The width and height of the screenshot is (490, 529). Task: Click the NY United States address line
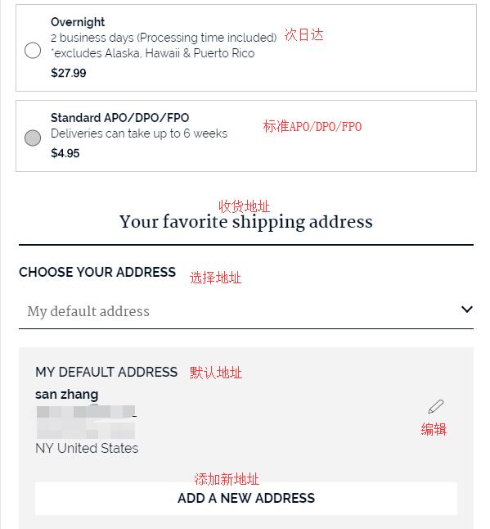[x=87, y=449]
